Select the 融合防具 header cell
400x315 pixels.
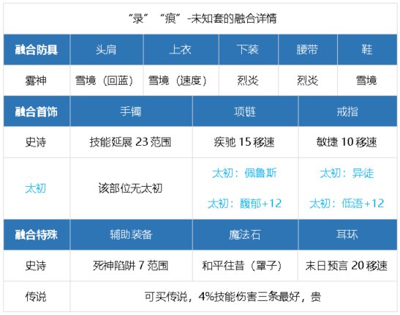[x=37, y=50]
